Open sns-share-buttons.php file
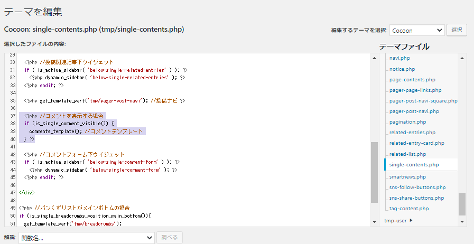 point(417,198)
